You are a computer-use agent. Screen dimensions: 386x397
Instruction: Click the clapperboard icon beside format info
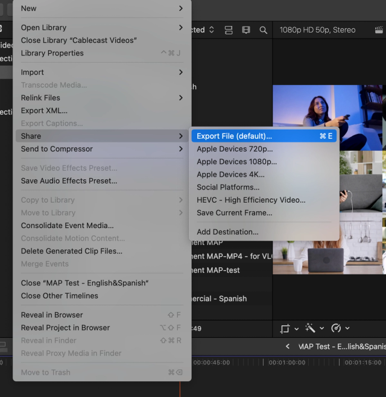point(379,30)
